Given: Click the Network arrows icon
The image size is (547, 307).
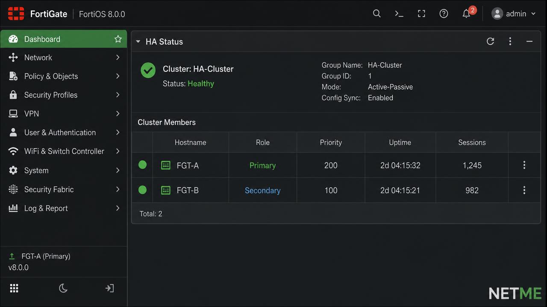Looking at the screenshot, I should (13, 58).
